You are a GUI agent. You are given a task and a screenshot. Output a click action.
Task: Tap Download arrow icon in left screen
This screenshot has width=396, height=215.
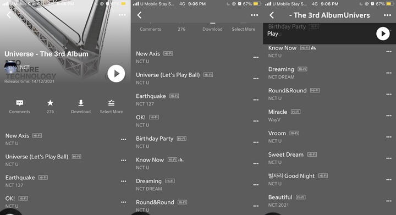tap(81, 103)
